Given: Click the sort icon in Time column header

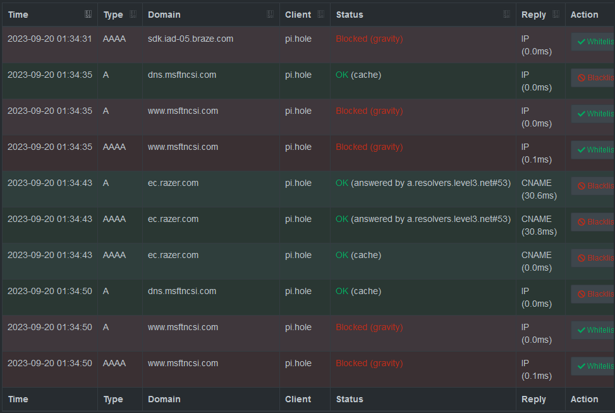Looking at the screenshot, I should [88, 15].
